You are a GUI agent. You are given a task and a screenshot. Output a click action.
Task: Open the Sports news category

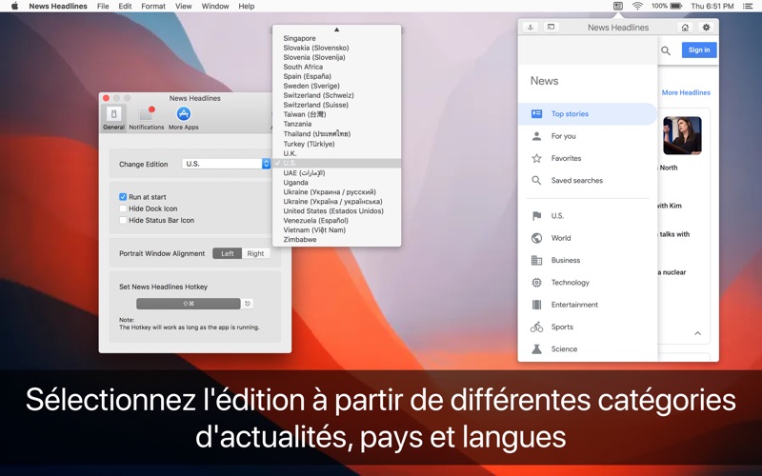588,327
